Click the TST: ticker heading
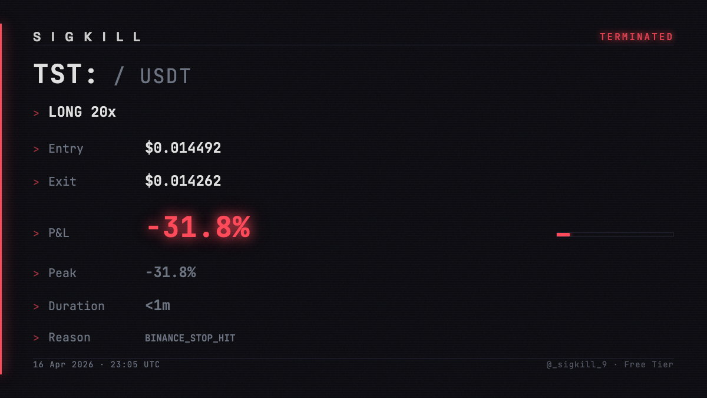 point(65,75)
